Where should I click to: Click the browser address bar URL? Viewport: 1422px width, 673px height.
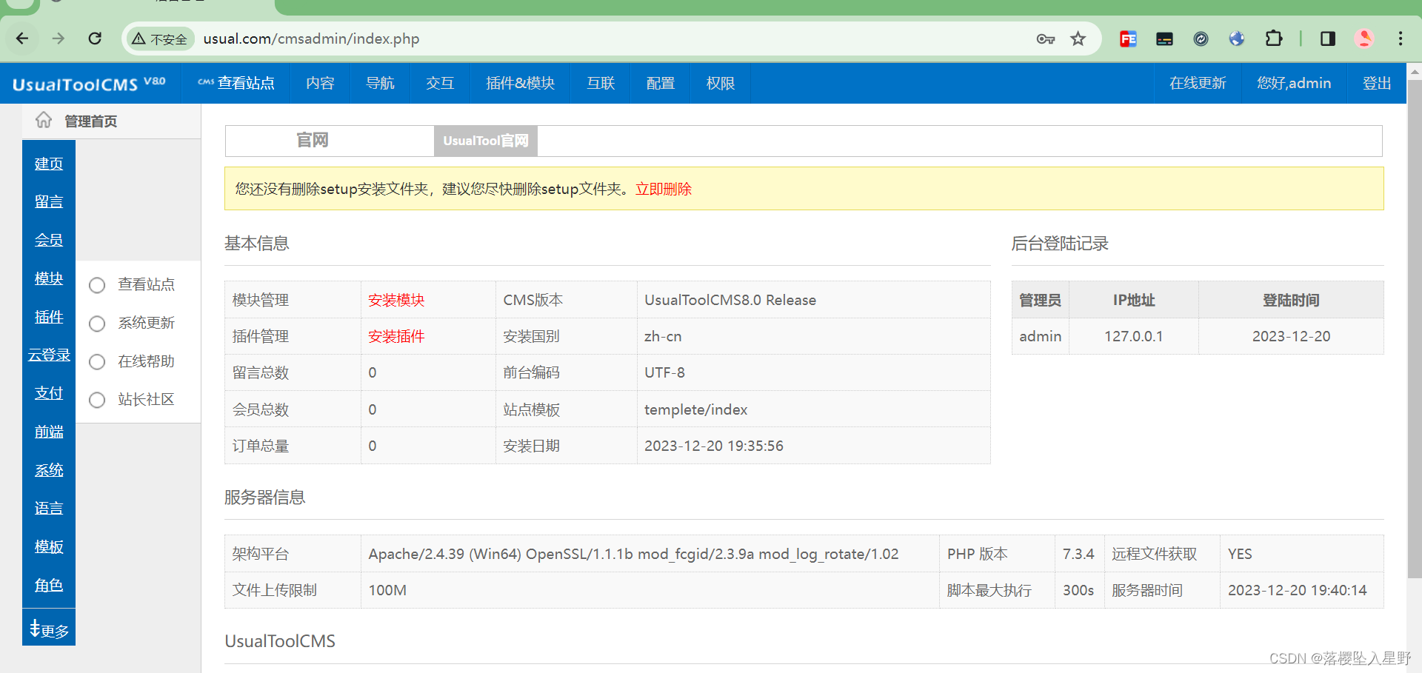311,38
